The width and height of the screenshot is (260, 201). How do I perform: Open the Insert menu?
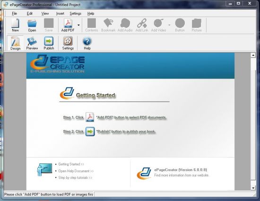pyautogui.click(x=60, y=13)
